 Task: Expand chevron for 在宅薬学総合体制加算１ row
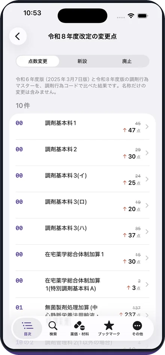(x=147, y=258)
